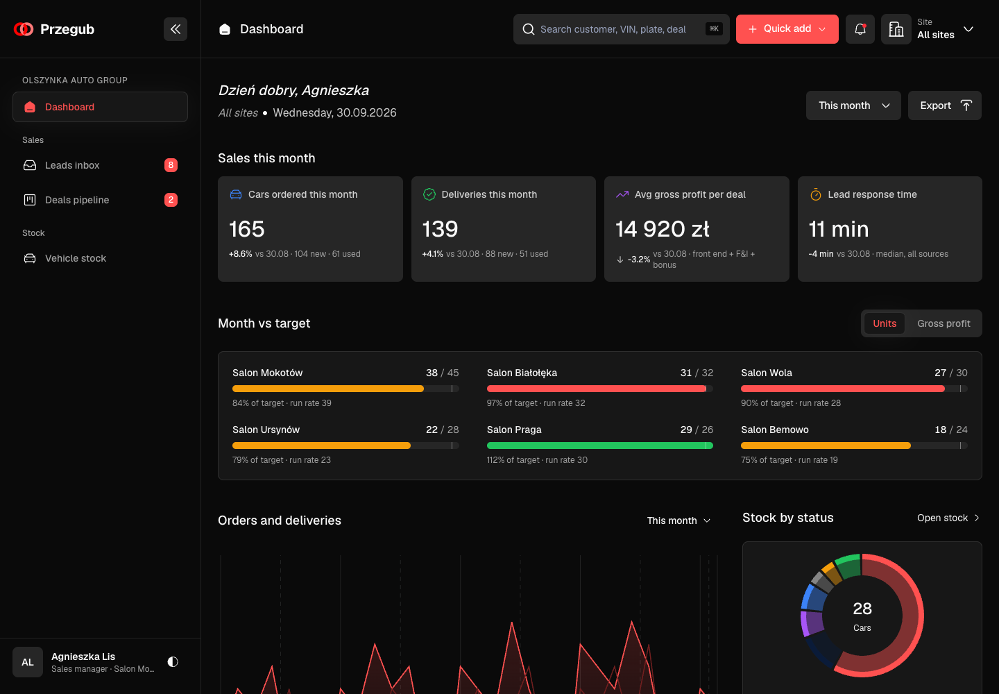Click the search magnifier icon
The width and height of the screenshot is (999, 694).
[529, 29]
